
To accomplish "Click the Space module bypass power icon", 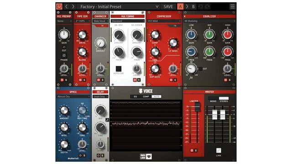I will pyautogui.click(x=80, y=155).
